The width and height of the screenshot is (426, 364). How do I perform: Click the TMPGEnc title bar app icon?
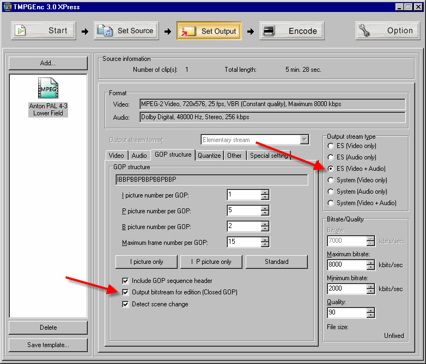coord(7,7)
